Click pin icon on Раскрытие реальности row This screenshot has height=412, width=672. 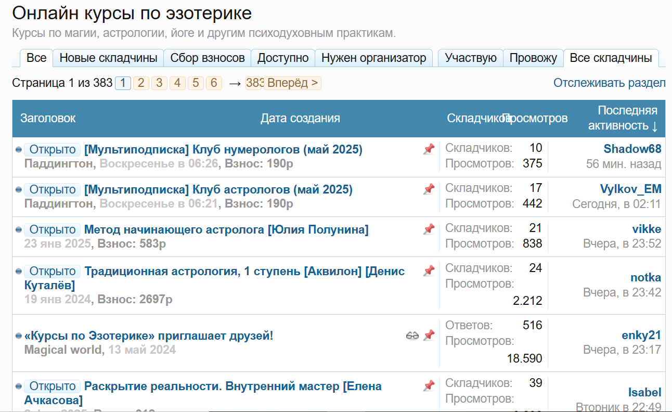pyautogui.click(x=429, y=385)
